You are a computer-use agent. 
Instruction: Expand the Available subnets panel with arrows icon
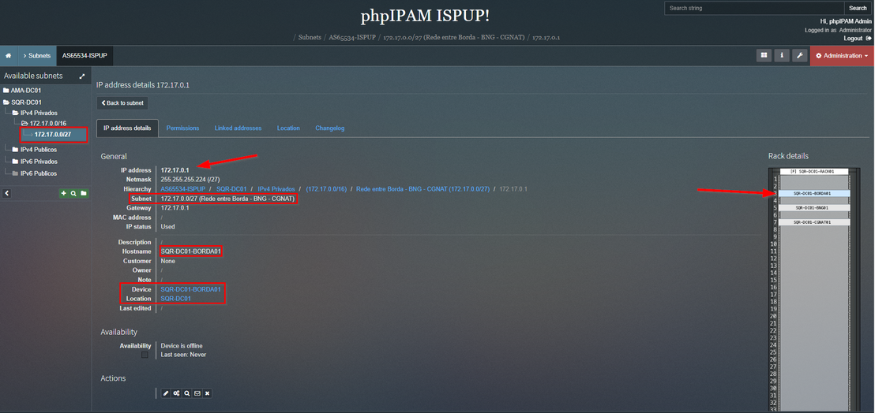[x=82, y=76]
